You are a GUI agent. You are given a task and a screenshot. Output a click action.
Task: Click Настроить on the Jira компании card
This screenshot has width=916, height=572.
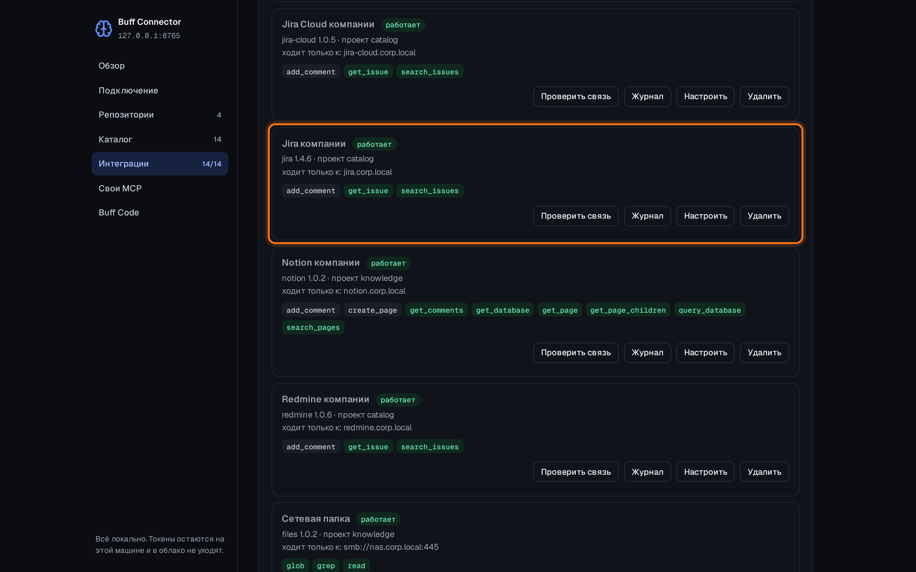tap(705, 216)
